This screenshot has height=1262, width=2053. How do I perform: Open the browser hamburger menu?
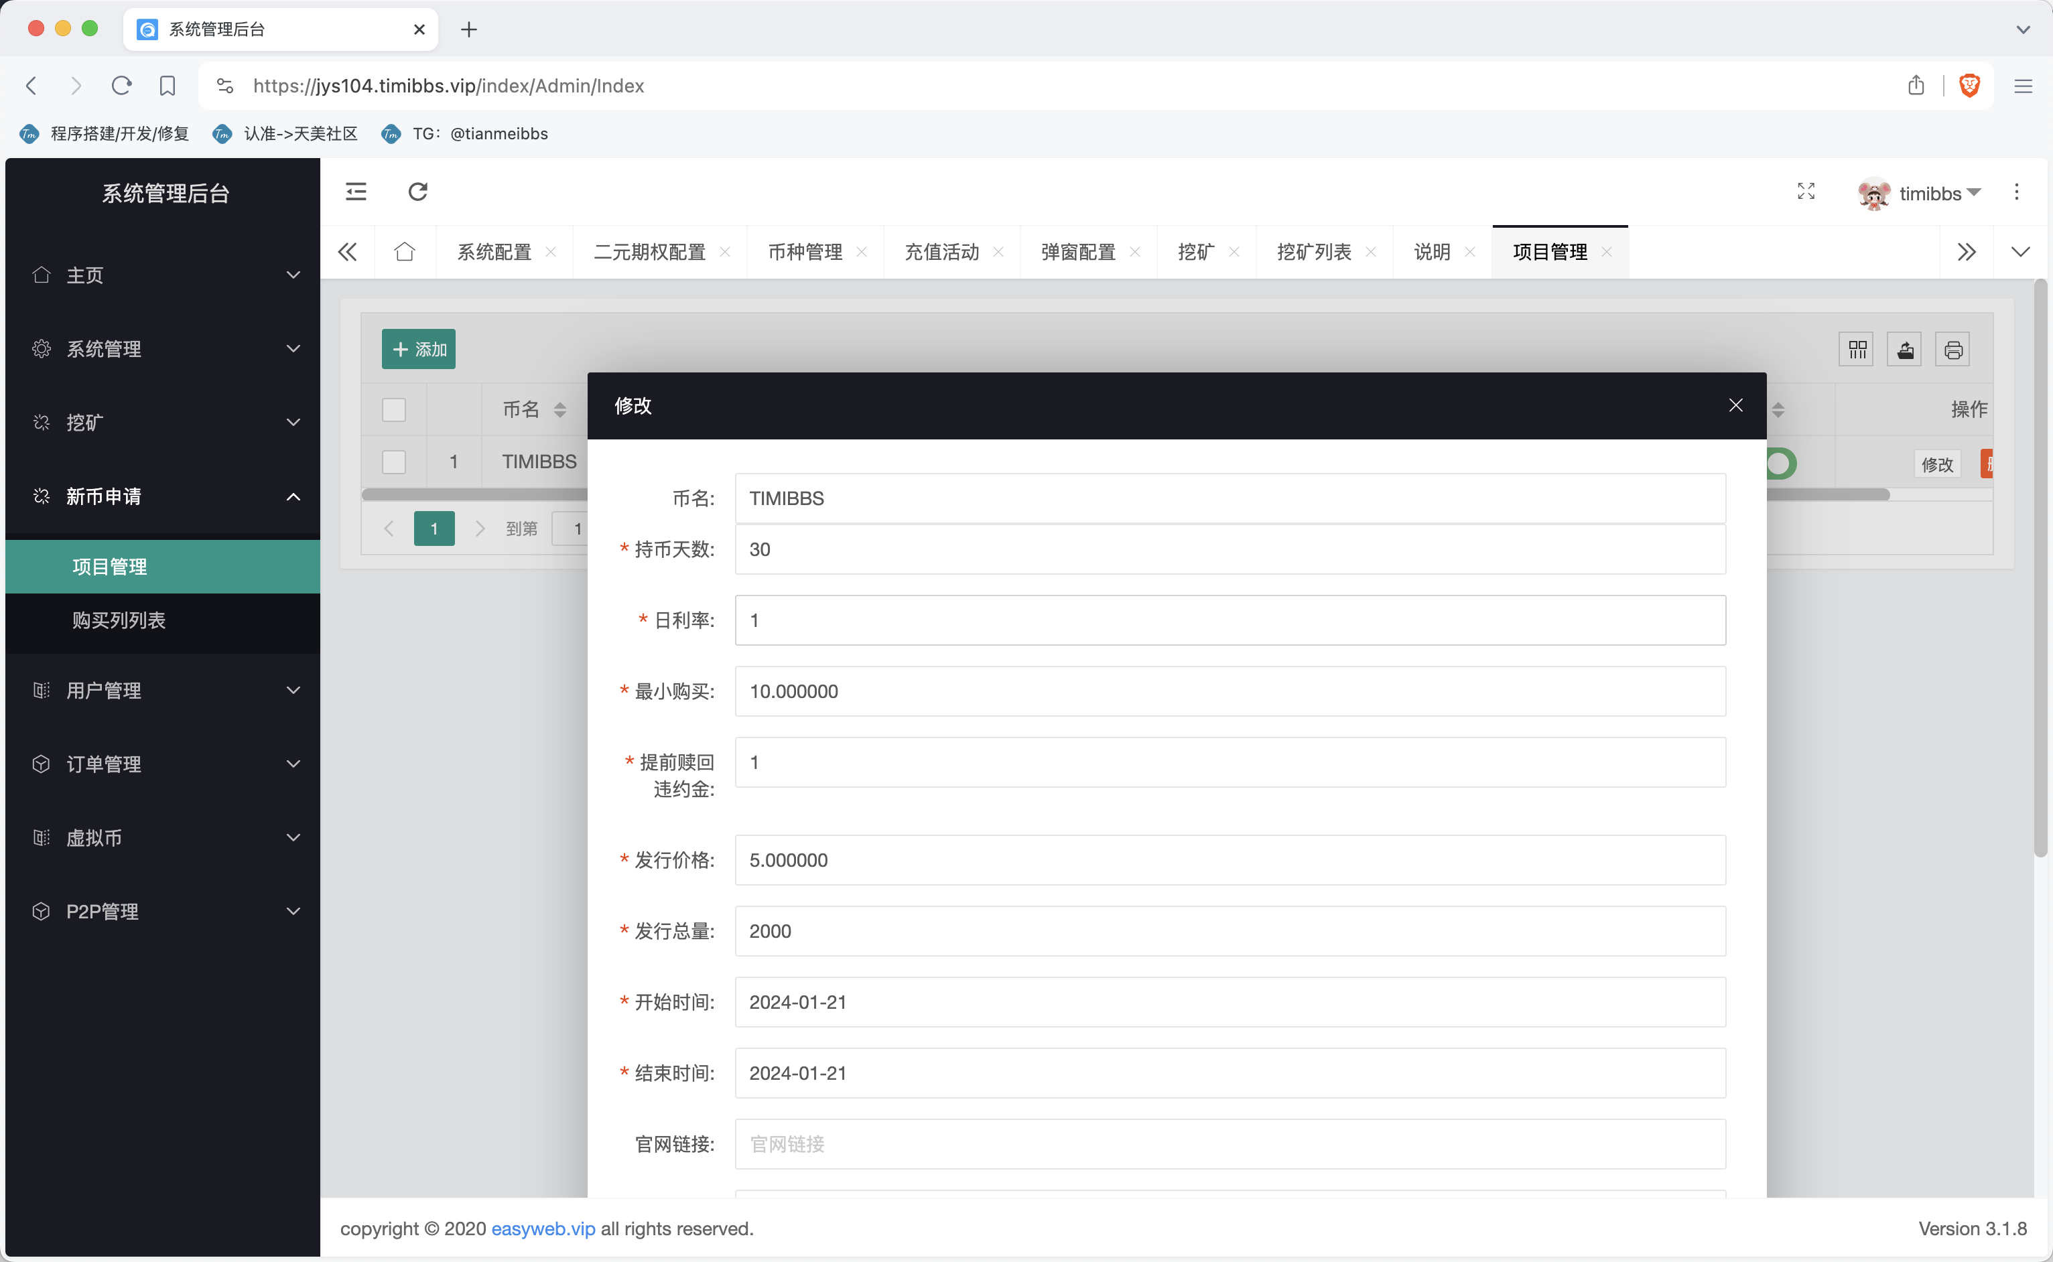point(2023,86)
